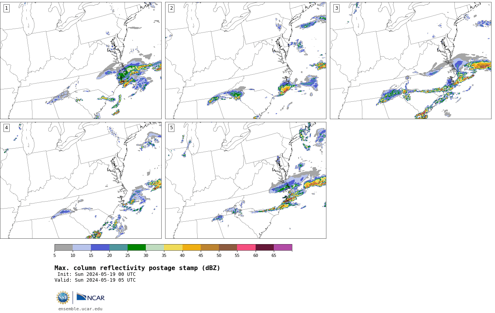Click the brown 50-55 dBZ swatch

pos(228,248)
